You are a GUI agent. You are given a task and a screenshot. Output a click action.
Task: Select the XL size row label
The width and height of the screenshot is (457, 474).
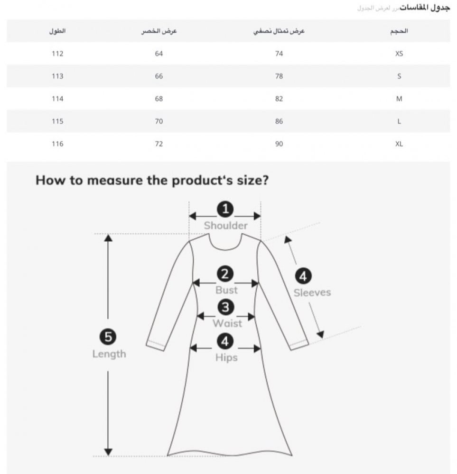[399, 144]
